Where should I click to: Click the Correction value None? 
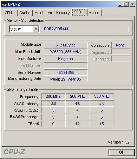120,45
